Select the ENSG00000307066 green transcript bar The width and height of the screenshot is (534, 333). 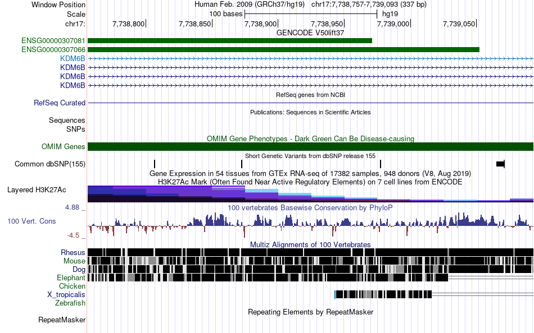point(284,49)
